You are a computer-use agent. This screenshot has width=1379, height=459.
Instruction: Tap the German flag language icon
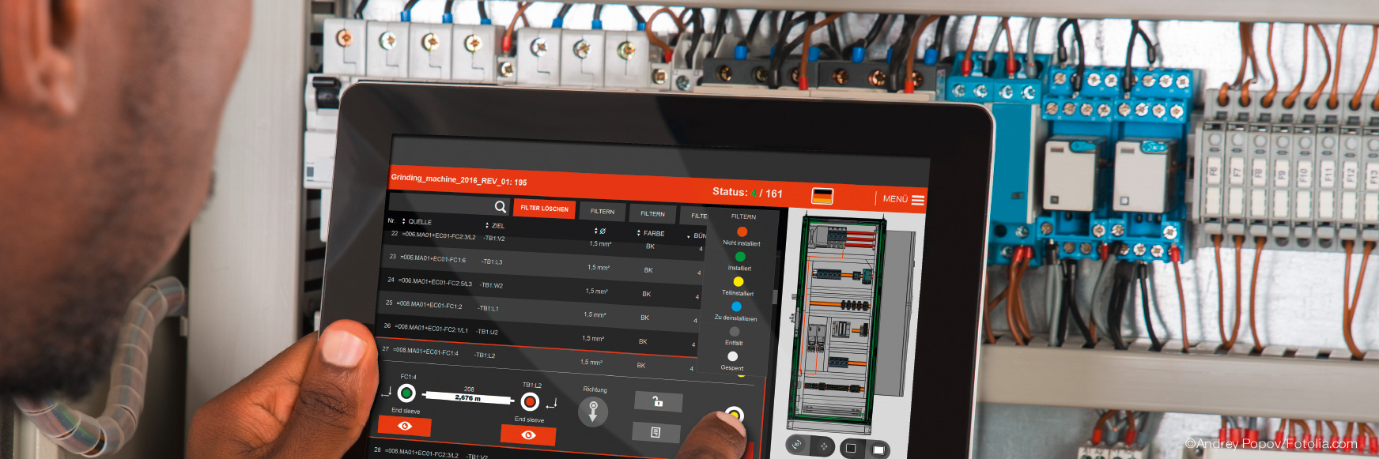click(x=822, y=196)
